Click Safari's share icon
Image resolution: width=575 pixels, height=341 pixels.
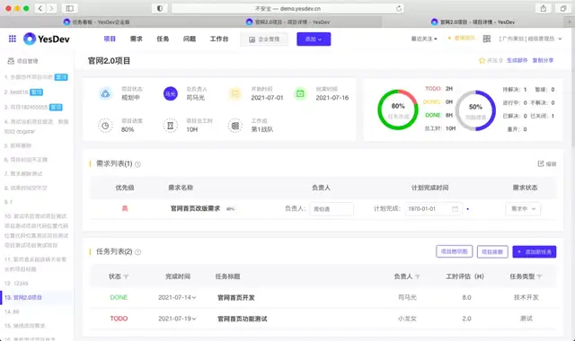(x=543, y=8)
